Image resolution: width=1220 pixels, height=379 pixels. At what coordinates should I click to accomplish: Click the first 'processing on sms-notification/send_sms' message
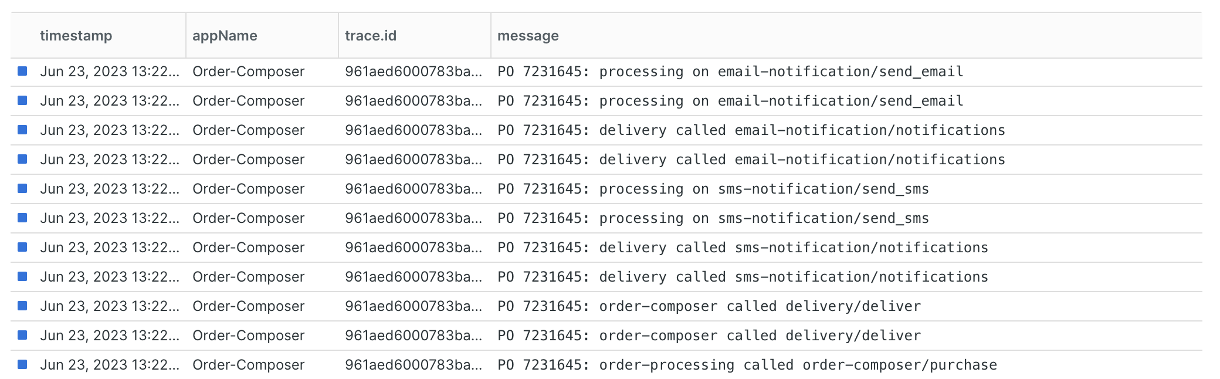pos(713,189)
